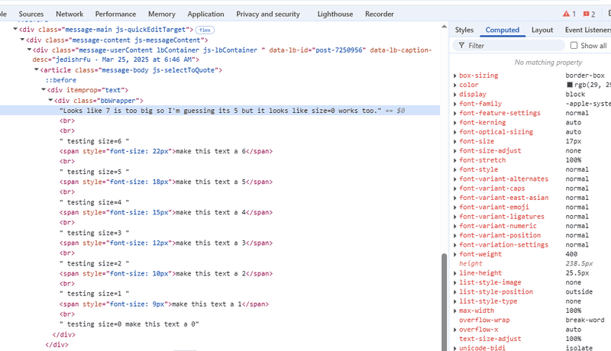Collapse the div itemprop text node

tap(44, 90)
